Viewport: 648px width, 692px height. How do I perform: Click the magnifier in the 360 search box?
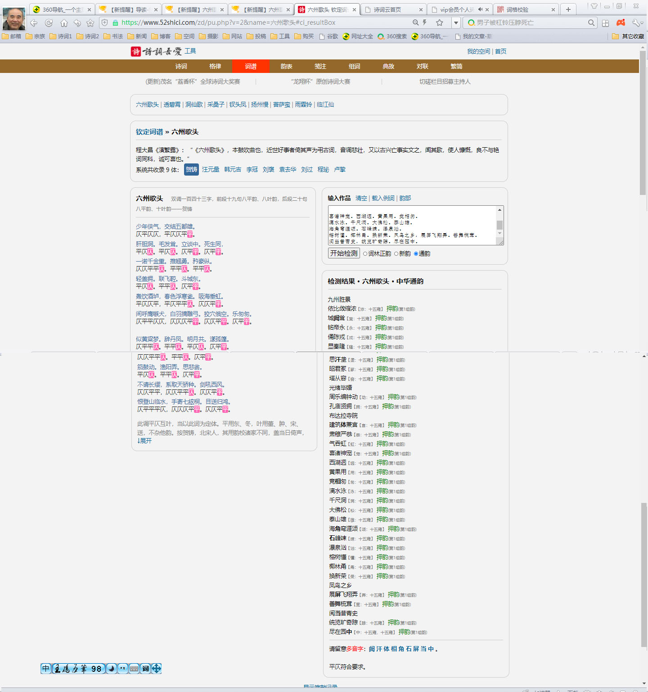tap(591, 23)
